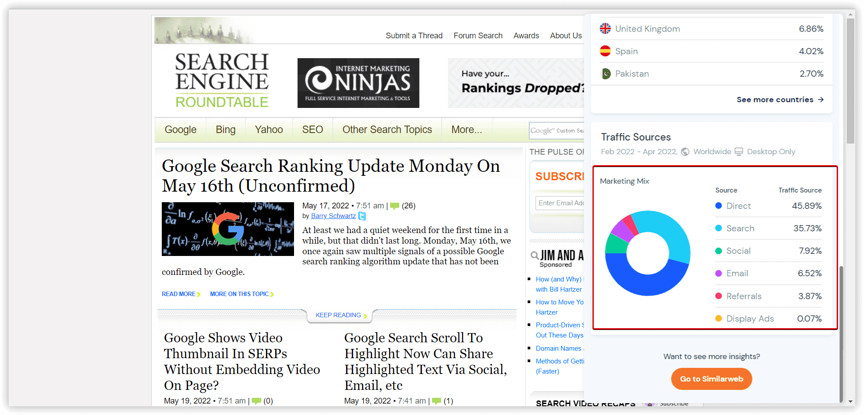Click the Display Ads 0.07% value
Viewport: 864px width, 415px height.
coord(809,319)
